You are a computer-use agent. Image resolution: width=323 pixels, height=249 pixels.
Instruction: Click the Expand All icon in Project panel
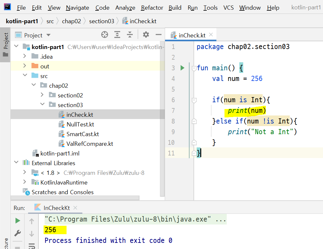coord(117,35)
